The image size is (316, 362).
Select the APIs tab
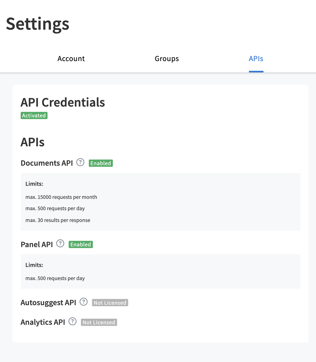[x=256, y=59]
